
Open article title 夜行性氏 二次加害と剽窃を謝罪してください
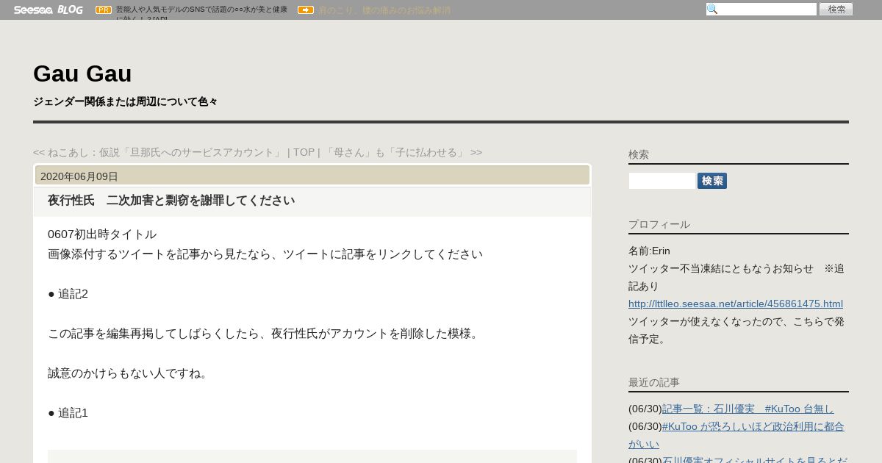pos(171,201)
